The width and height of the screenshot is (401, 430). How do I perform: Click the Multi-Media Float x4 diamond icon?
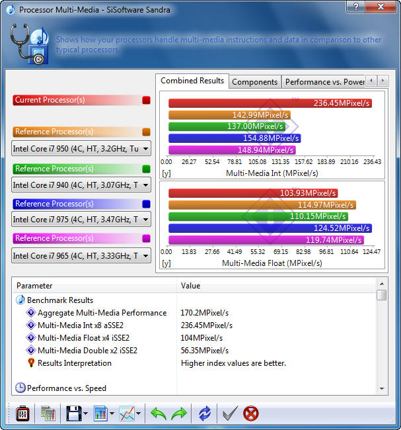coord(31,337)
